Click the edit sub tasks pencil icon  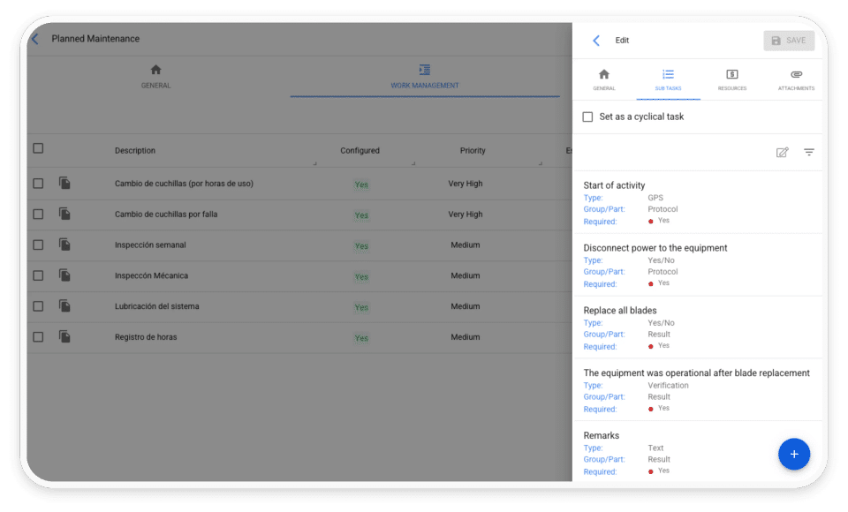click(x=782, y=153)
